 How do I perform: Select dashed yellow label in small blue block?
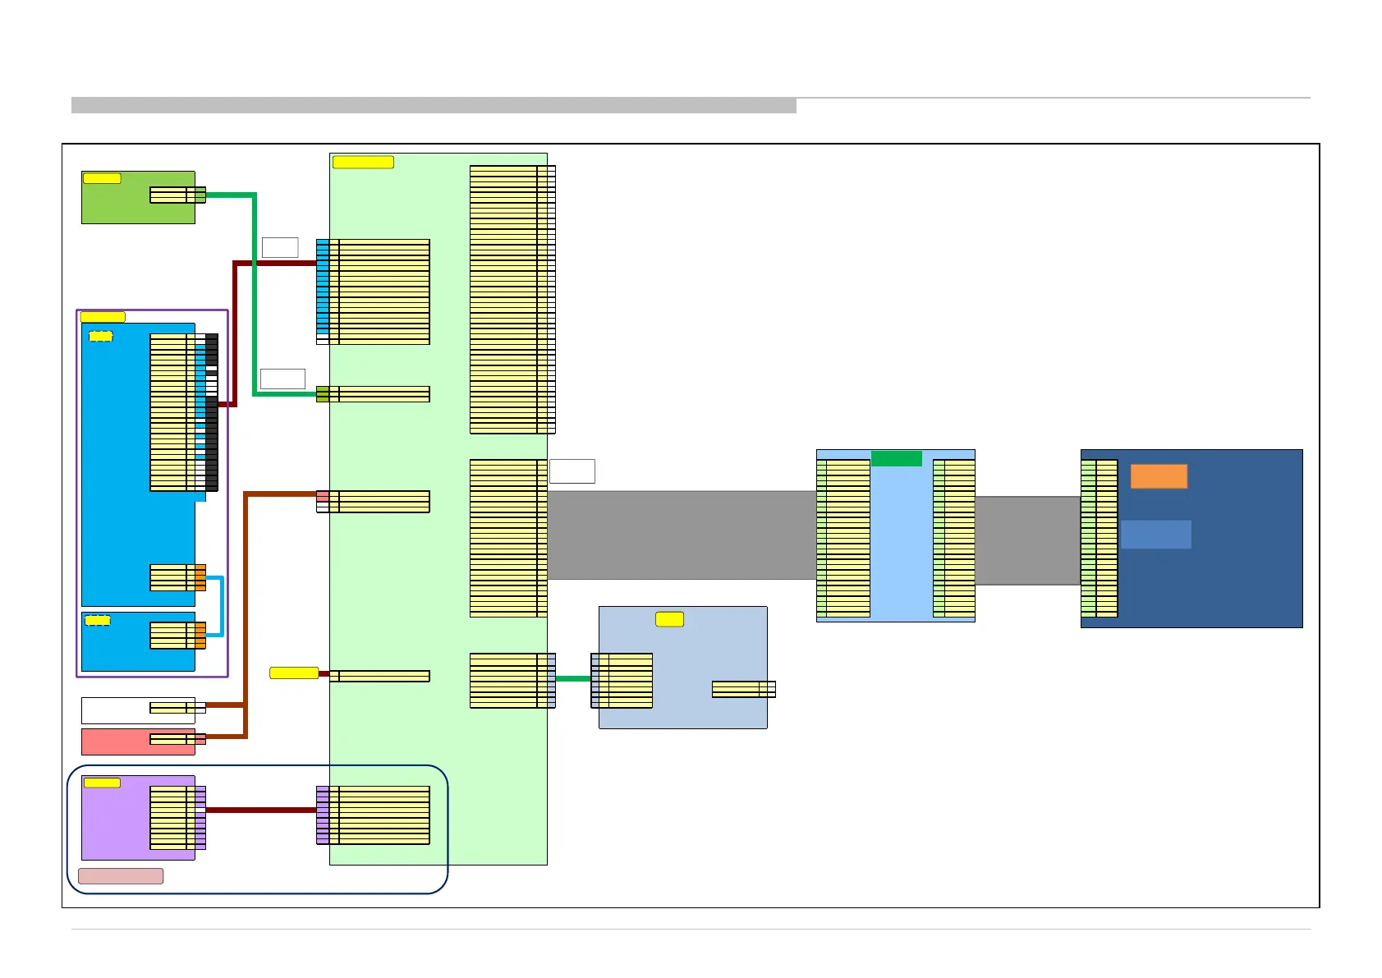(x=98, y=620)
